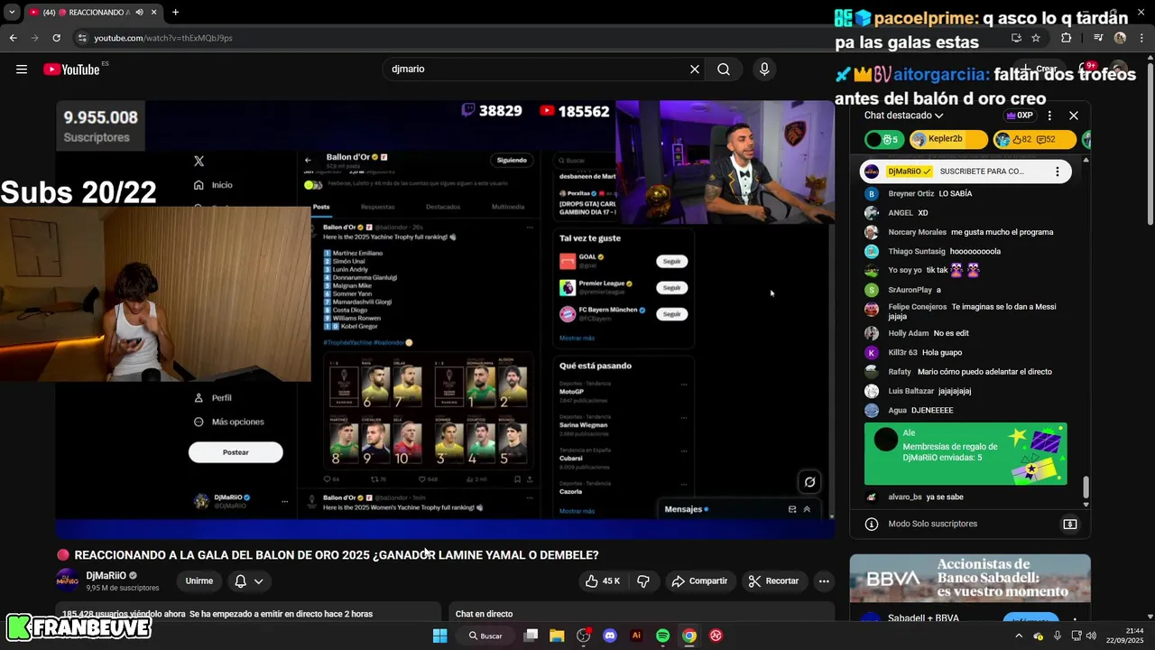Open Chrome from the taskbar
1155x650 pixels.
[689, 636]
